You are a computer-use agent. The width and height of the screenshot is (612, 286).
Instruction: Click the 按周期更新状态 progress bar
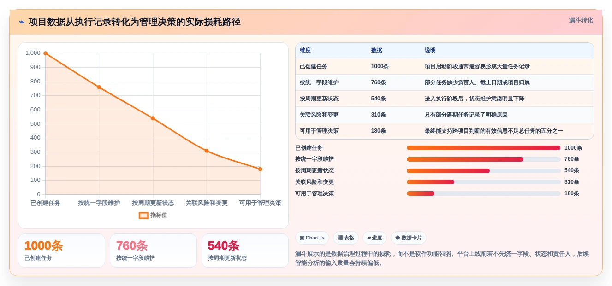pos(484,171)
